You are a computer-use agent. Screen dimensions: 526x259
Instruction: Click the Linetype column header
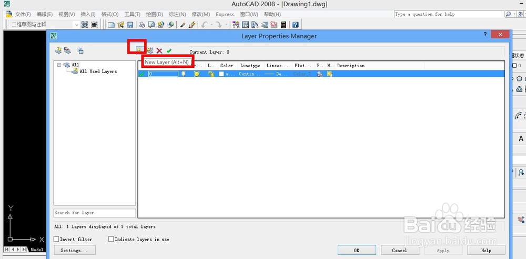click(x=251, y=66)
